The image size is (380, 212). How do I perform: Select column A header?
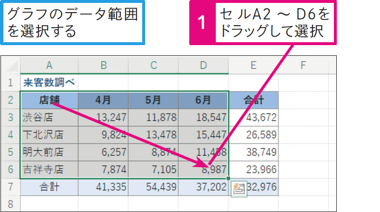49,65
